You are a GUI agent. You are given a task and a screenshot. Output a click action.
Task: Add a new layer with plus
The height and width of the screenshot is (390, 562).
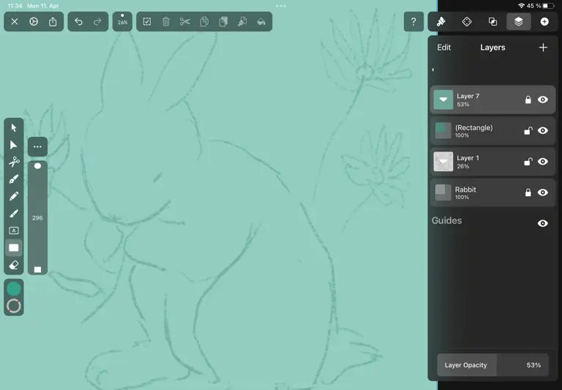[543, 48]
